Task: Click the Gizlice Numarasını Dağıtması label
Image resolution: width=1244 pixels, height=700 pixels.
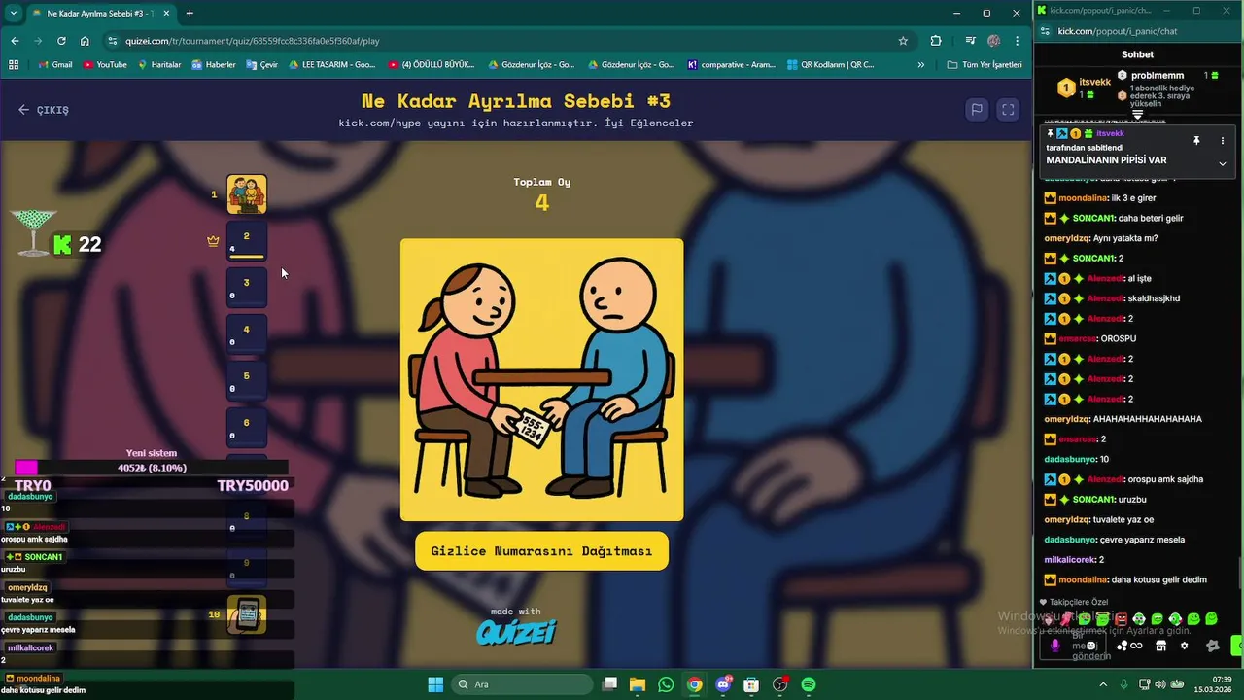Action: (x=541, y=551)
